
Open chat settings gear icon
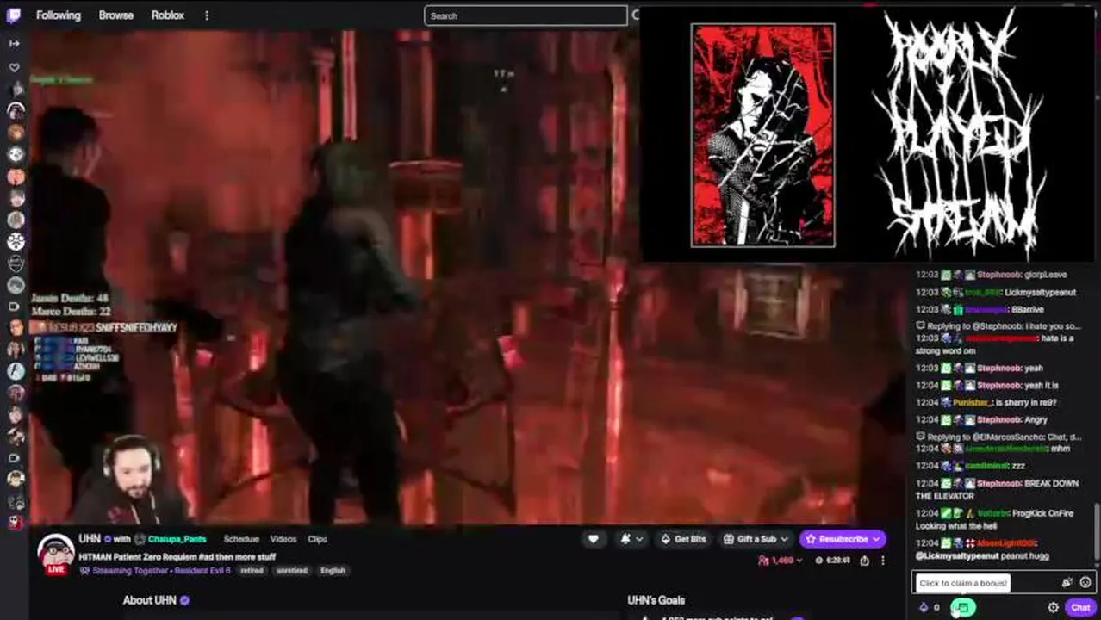1053,608
